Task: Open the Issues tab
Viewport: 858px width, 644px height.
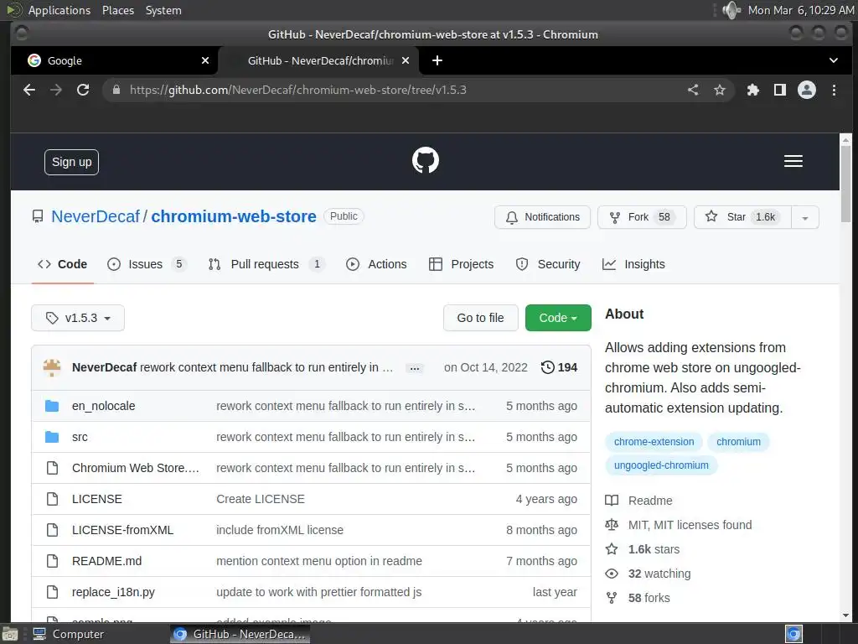Action: point(146,264)
